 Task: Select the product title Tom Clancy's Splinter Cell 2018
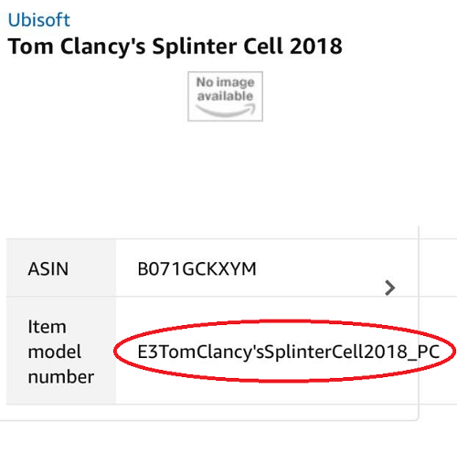[x=175, y=47]
